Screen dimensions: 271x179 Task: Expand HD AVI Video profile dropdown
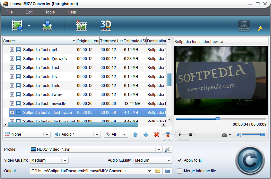[x=159, y=149]
